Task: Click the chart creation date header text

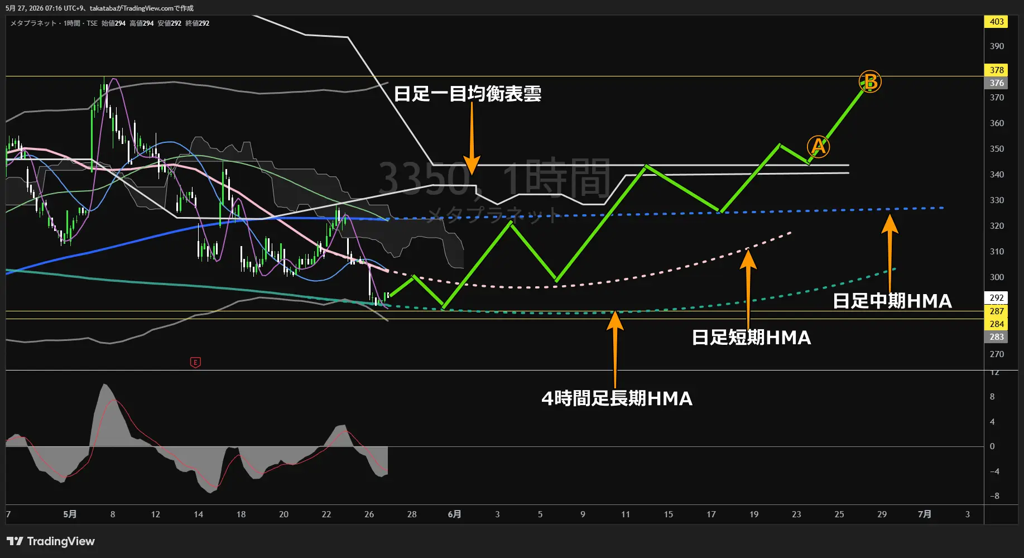Action: click(100, 8)
